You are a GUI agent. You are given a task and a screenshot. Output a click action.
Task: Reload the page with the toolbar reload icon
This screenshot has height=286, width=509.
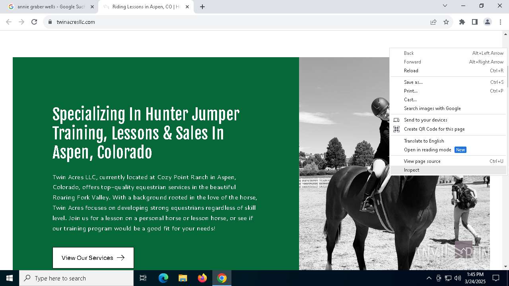(x=34, y=22)
